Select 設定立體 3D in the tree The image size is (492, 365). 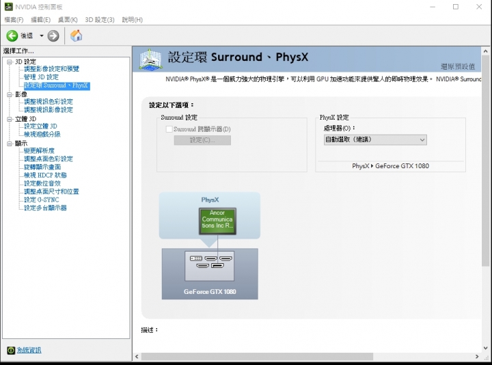pyautogui.click(x=40, y=126)
